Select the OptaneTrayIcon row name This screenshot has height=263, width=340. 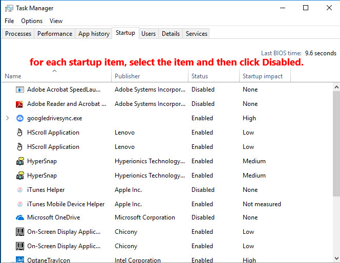pos(49,260)
